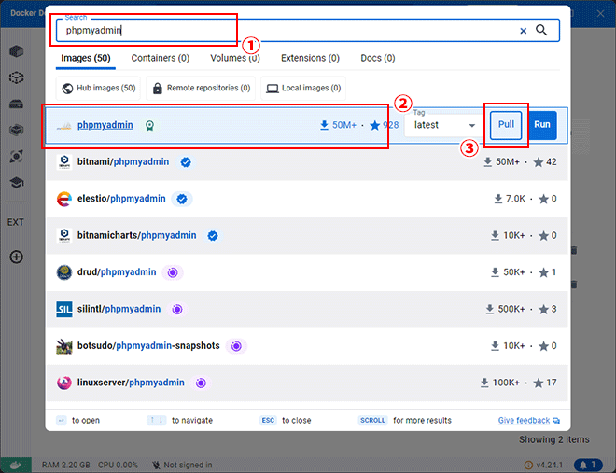Click the drud logo icon
This screenshot has height=473, width=616.
(x=64, y=272)
